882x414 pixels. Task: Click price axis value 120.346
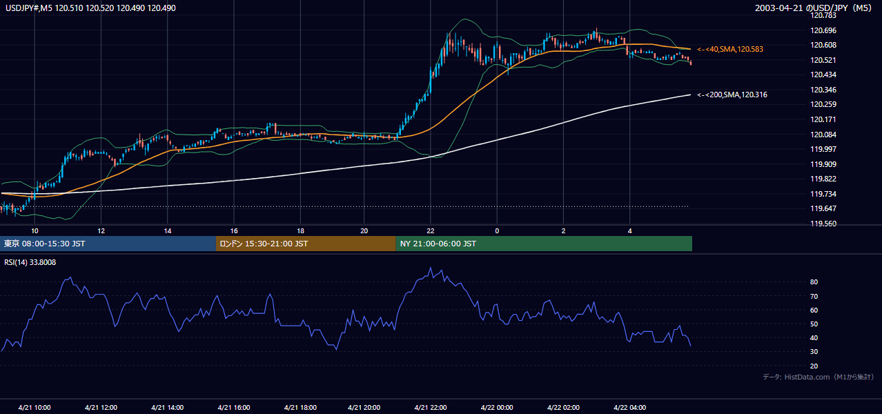[824, 90]
